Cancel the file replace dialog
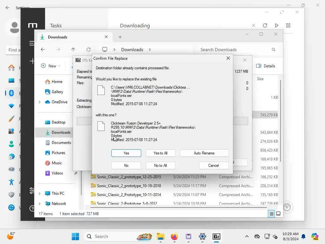The image size is (325, 244). (214, 165)
